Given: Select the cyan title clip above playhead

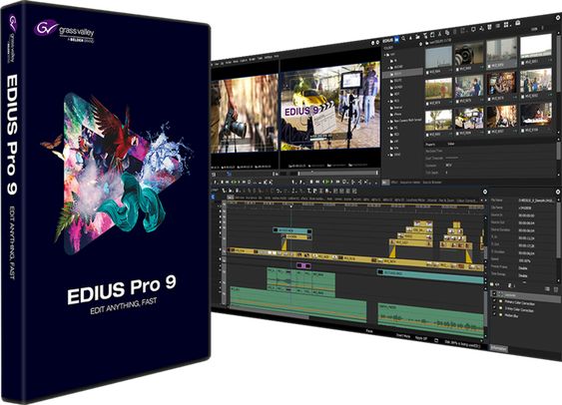Looking at the screenshot, I should (292, 230).
